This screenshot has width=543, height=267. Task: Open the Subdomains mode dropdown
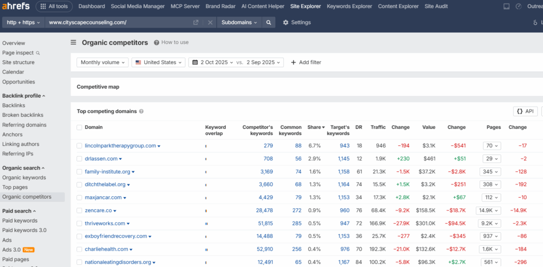point(239,22)
